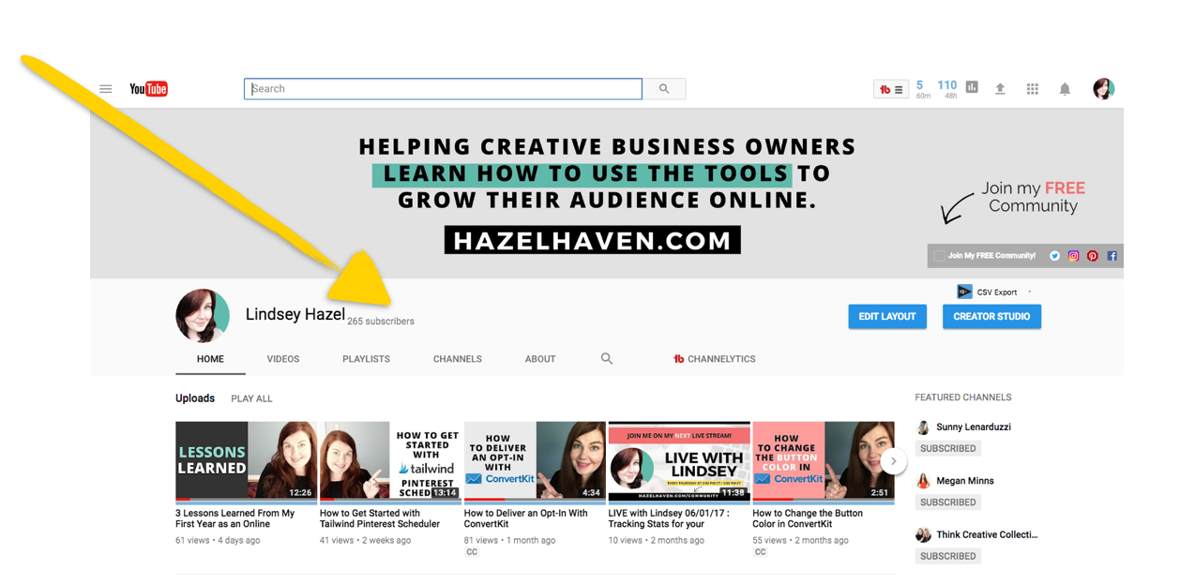Screen dimensions: 1195x585
Task: Click the HAZELHAVEN.COM banner text
Action: pos(593,241)
